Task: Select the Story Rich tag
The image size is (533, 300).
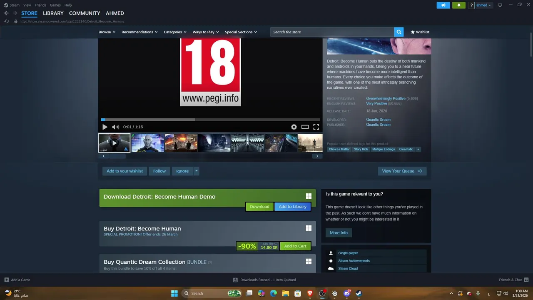Action: [361, 149]
